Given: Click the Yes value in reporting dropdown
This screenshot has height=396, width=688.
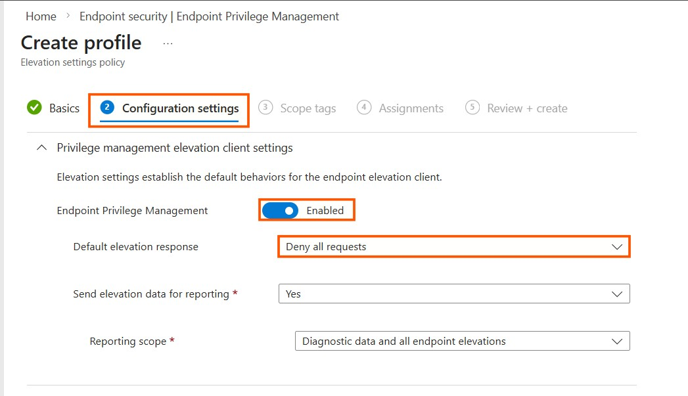Looking at the screenshot, I should pos(293,294).
